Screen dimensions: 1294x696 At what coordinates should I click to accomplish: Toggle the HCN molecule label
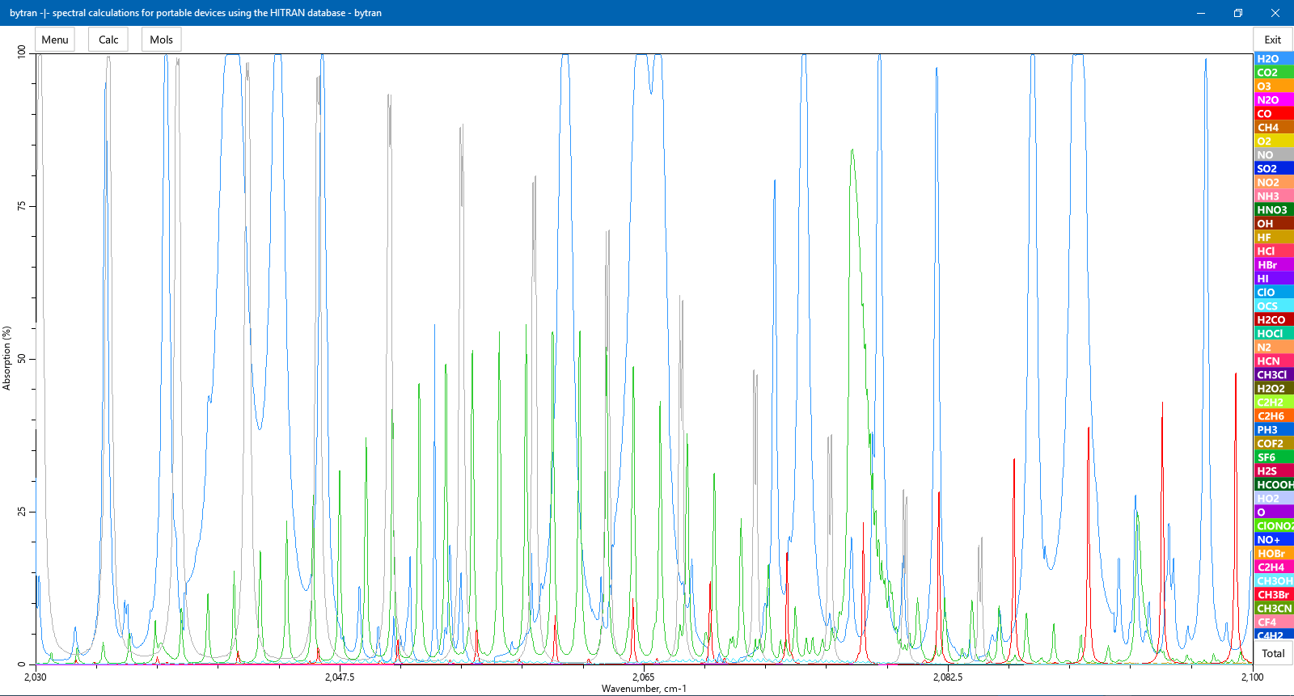click(1274, 361)
